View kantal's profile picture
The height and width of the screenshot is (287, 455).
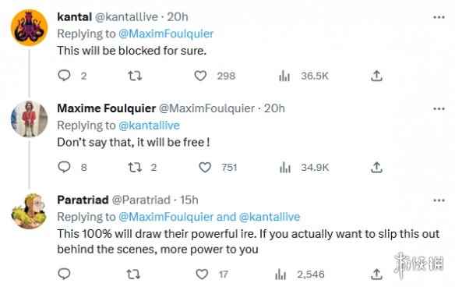point(29,28)
